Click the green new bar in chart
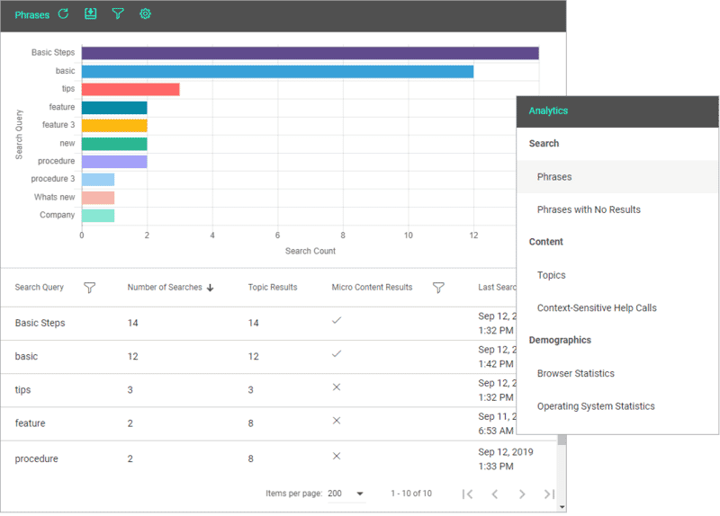 coord(114,144)
